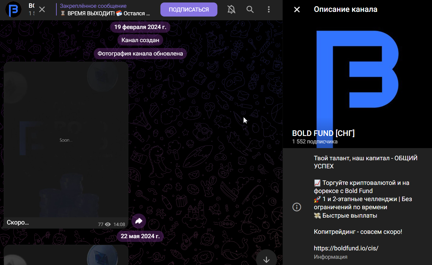Open the pinned message ВРЕМЯ ВЫХОДИТ
Screen dimensions: 432x265
(105, 10)
